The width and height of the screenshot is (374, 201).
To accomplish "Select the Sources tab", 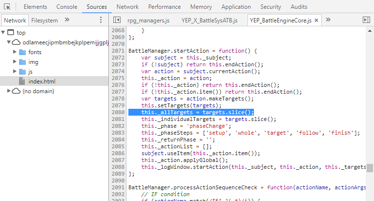I will click(x=97, y=7).
